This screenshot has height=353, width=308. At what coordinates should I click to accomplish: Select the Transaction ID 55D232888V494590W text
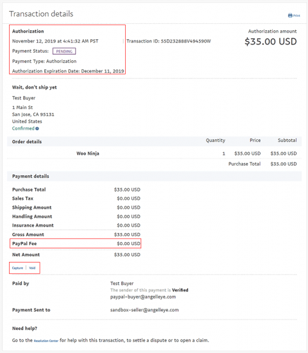(x=169, y=41)
